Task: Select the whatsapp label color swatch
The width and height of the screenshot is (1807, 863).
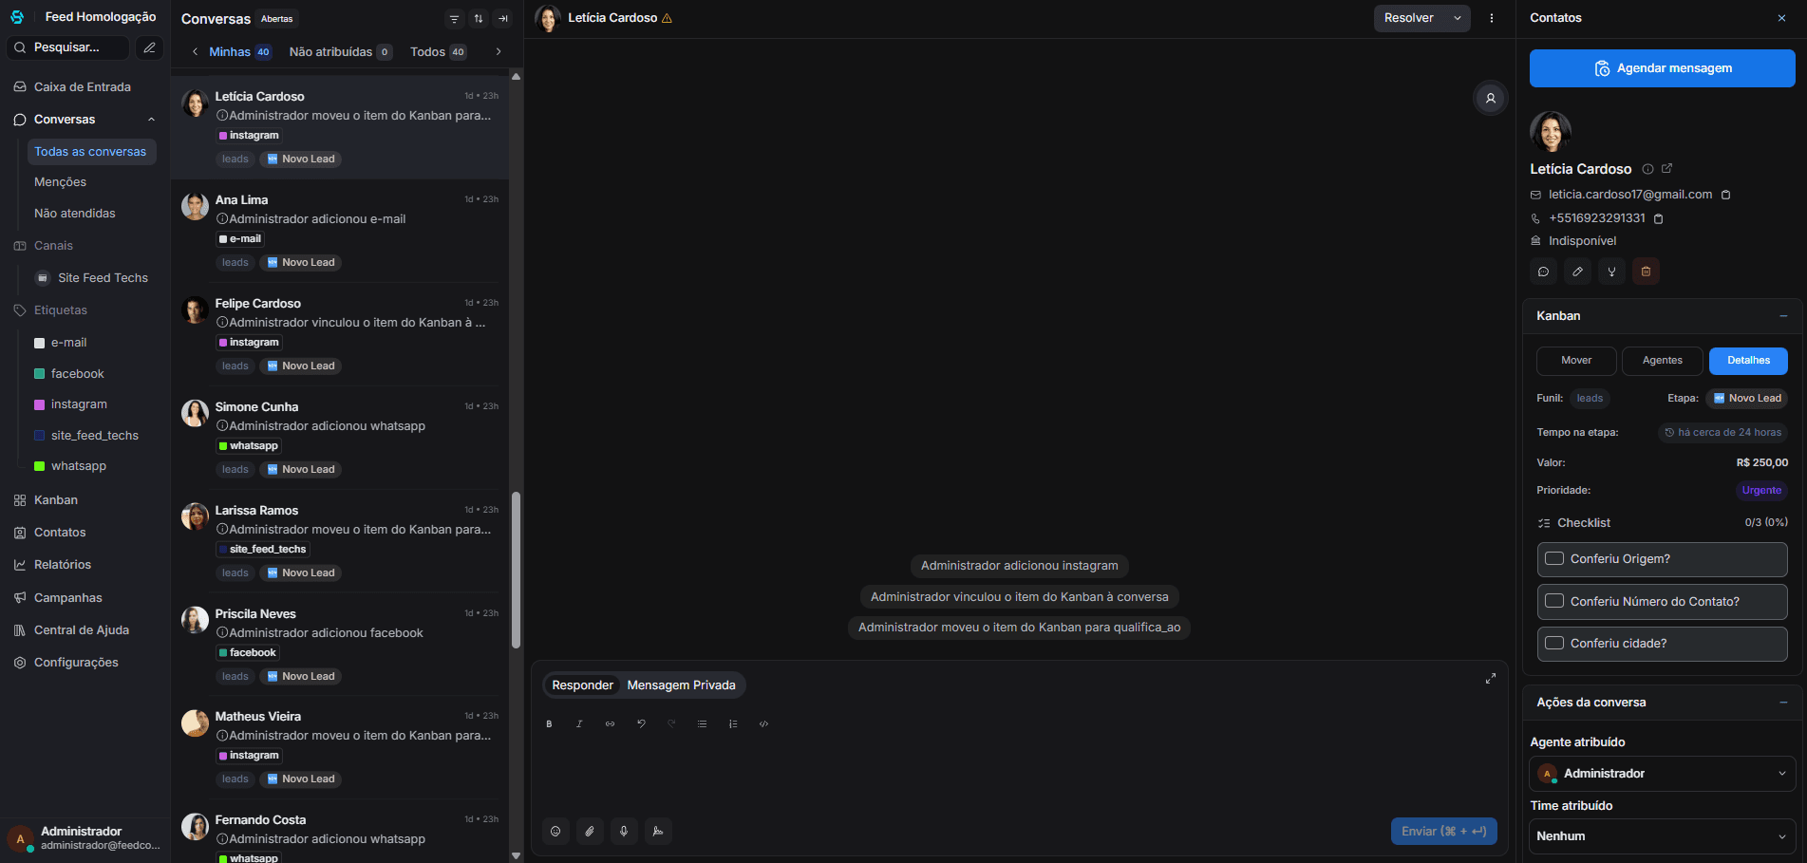Action: coord(40,466)
